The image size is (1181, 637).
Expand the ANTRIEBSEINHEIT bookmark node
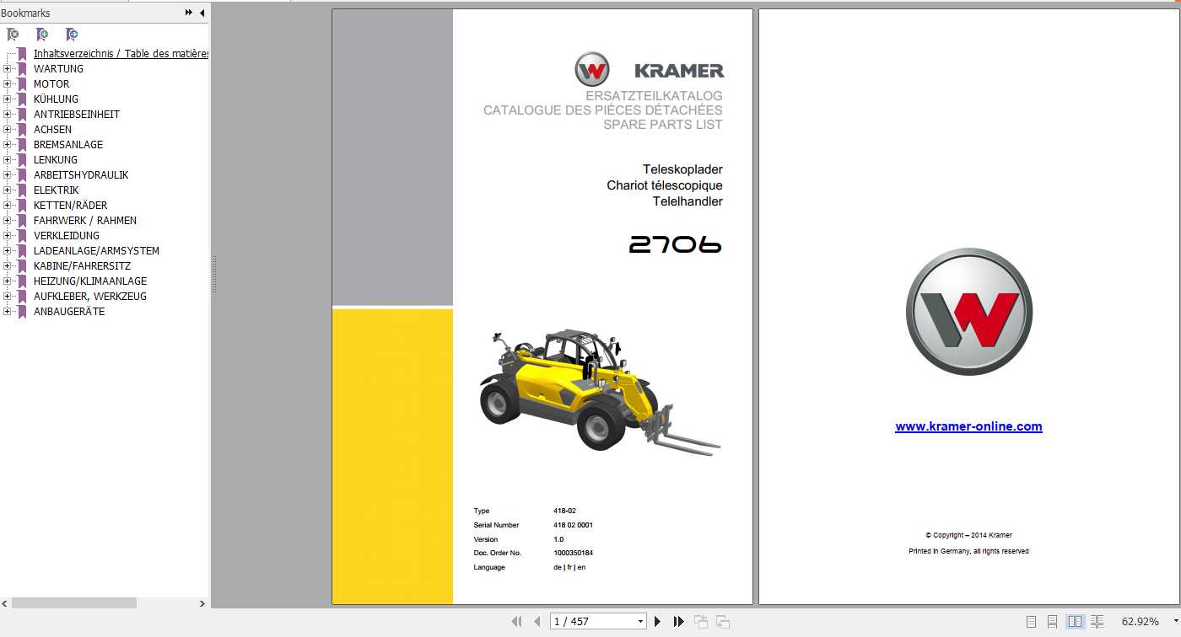coord(7,115)
